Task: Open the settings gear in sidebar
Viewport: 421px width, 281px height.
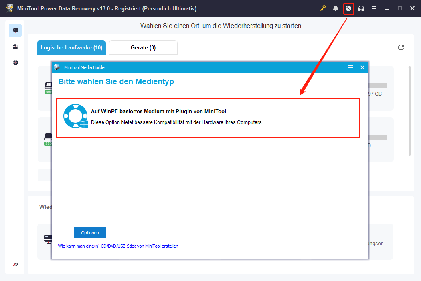Action: (15, 63)
